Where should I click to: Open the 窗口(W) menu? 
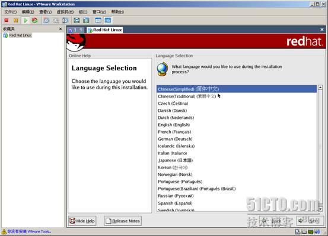pyautogui.click(x=100, y=12)
